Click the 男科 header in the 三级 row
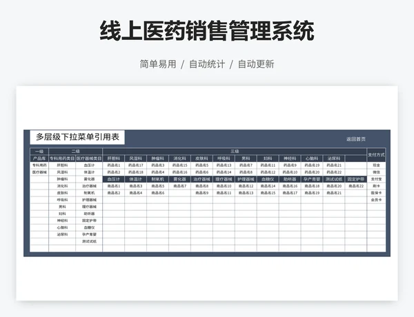The height and width of the screenshot is (317, 414). coord(246,158)
